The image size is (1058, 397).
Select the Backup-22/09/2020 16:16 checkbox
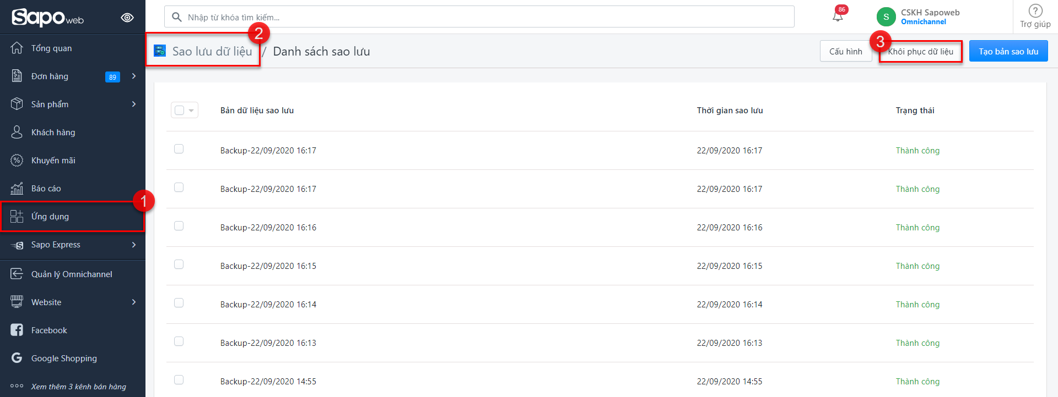coord(179,226)
